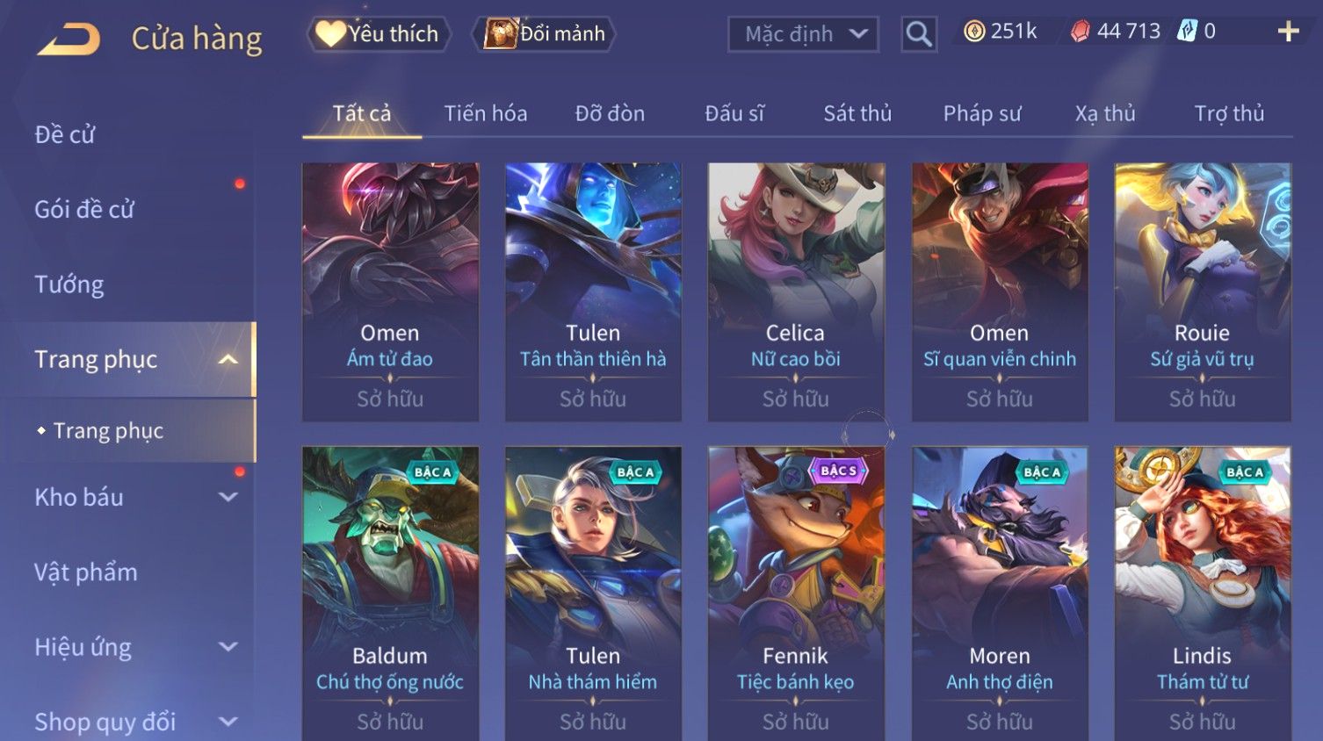Tap the back arrow icon
This screenshot has width=1323, height=741.
69,39
